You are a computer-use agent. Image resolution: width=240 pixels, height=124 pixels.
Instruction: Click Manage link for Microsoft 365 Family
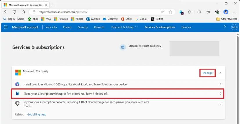click(207, 73)
